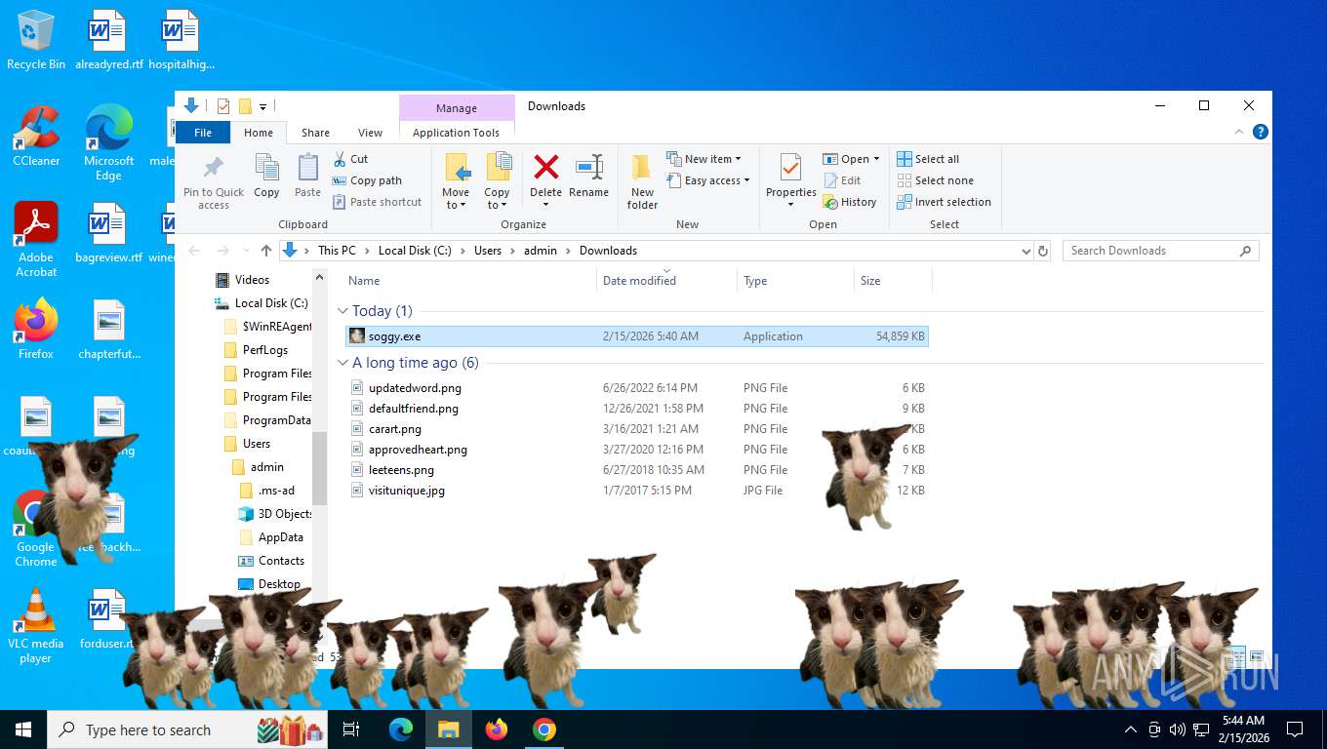Screen dimensions: 1327x749
Task: Create a New folder
Action: (642, 180)
